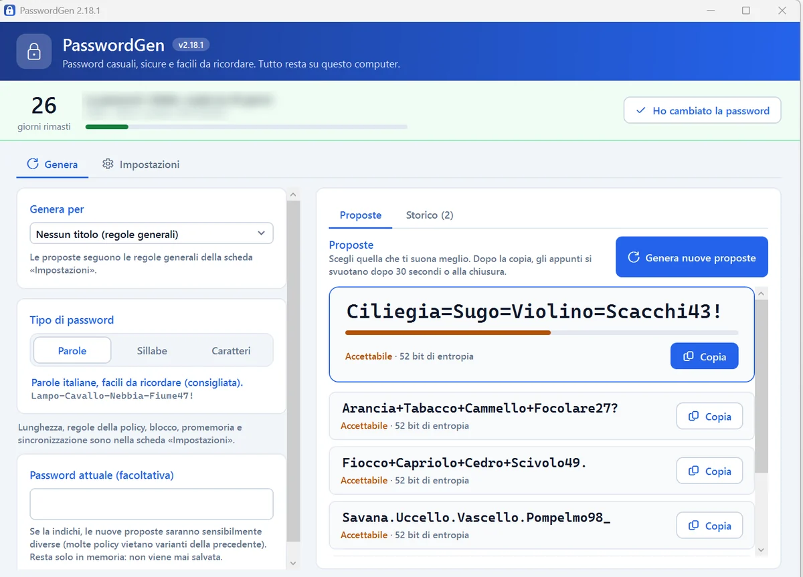Open the Genera tab
803x577 pixels.
(52, 164)
